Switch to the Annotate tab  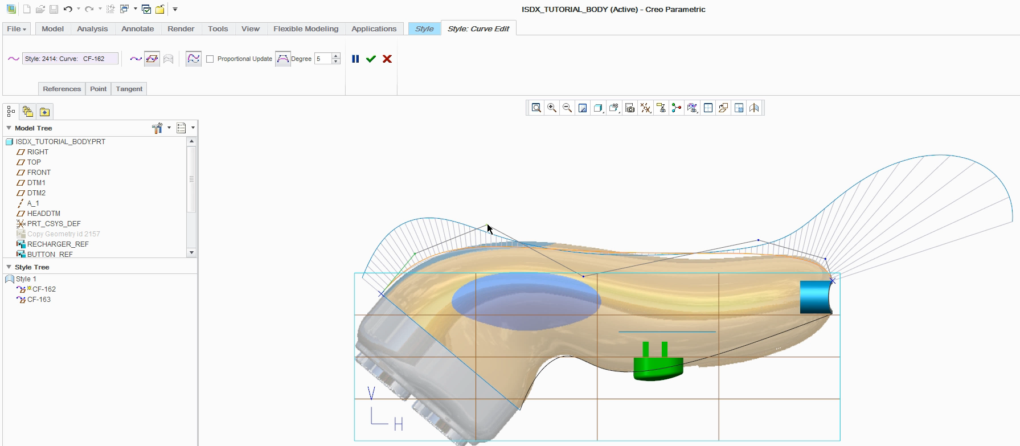[138, 28]
